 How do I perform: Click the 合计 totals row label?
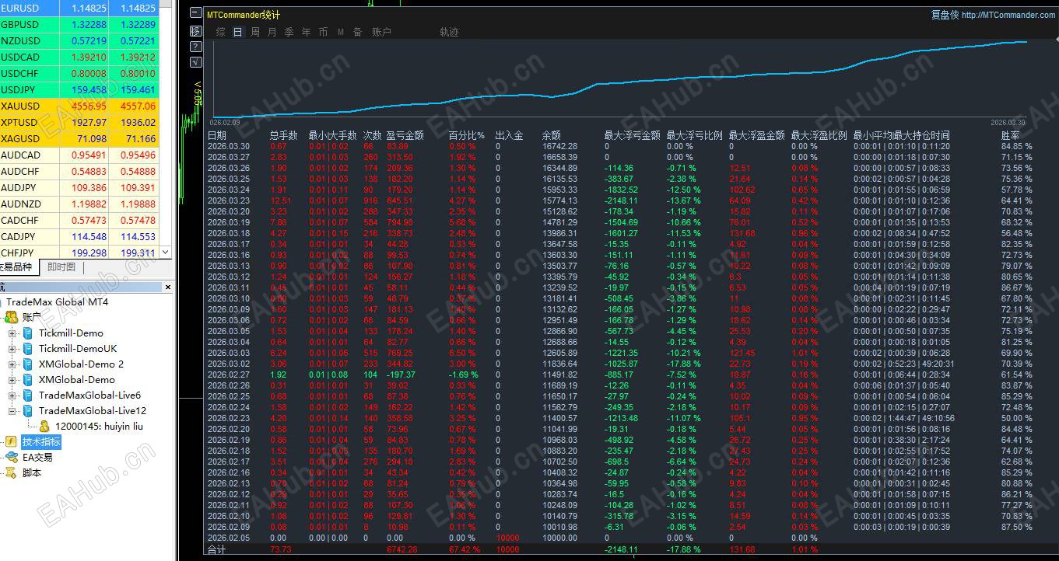216,549
